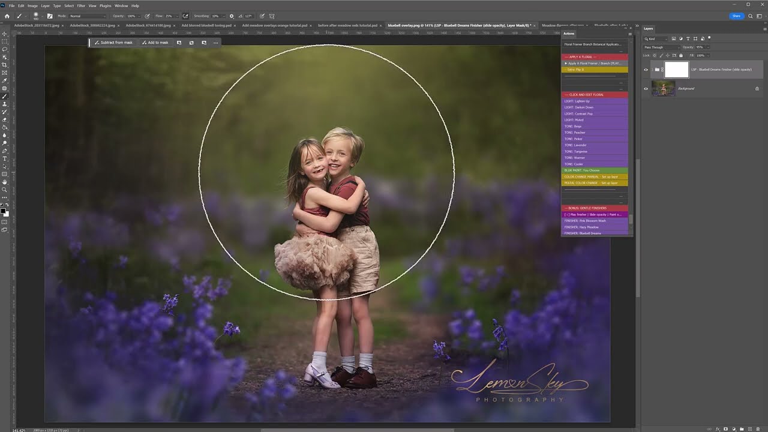The height and width of the screenshot is (432, 768).
Task: Open the Plugins menu
Action: pos(106,5)
